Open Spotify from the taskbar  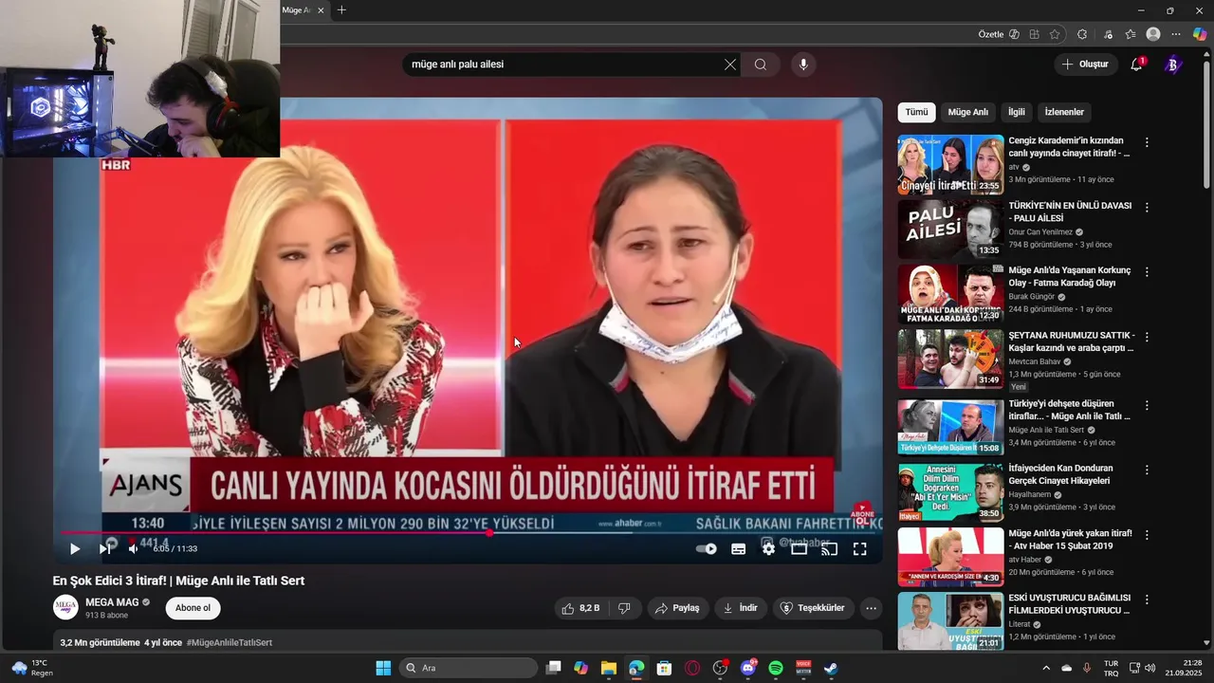coord(776,668)
